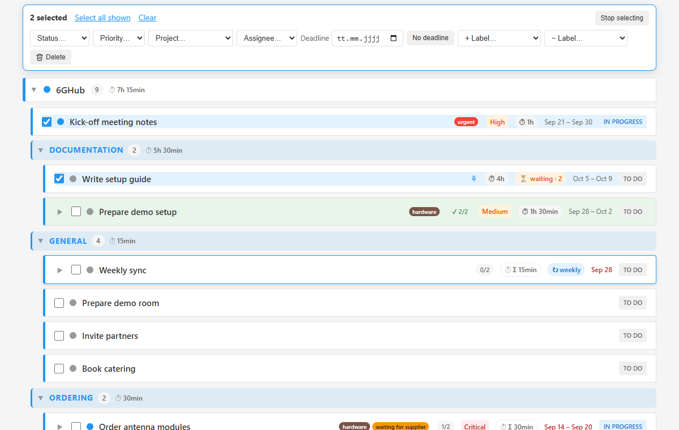Click the urgent label tag

pos(466,122)
